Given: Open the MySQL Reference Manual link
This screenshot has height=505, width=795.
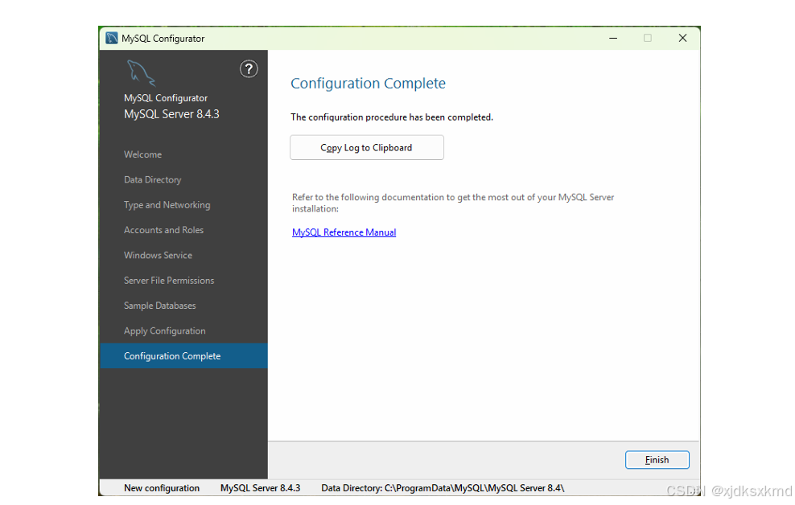Looking at the screenshot, I should point(344,232).
